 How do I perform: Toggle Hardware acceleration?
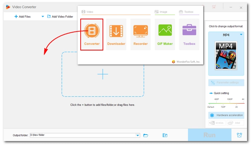(x=226, y=115)
